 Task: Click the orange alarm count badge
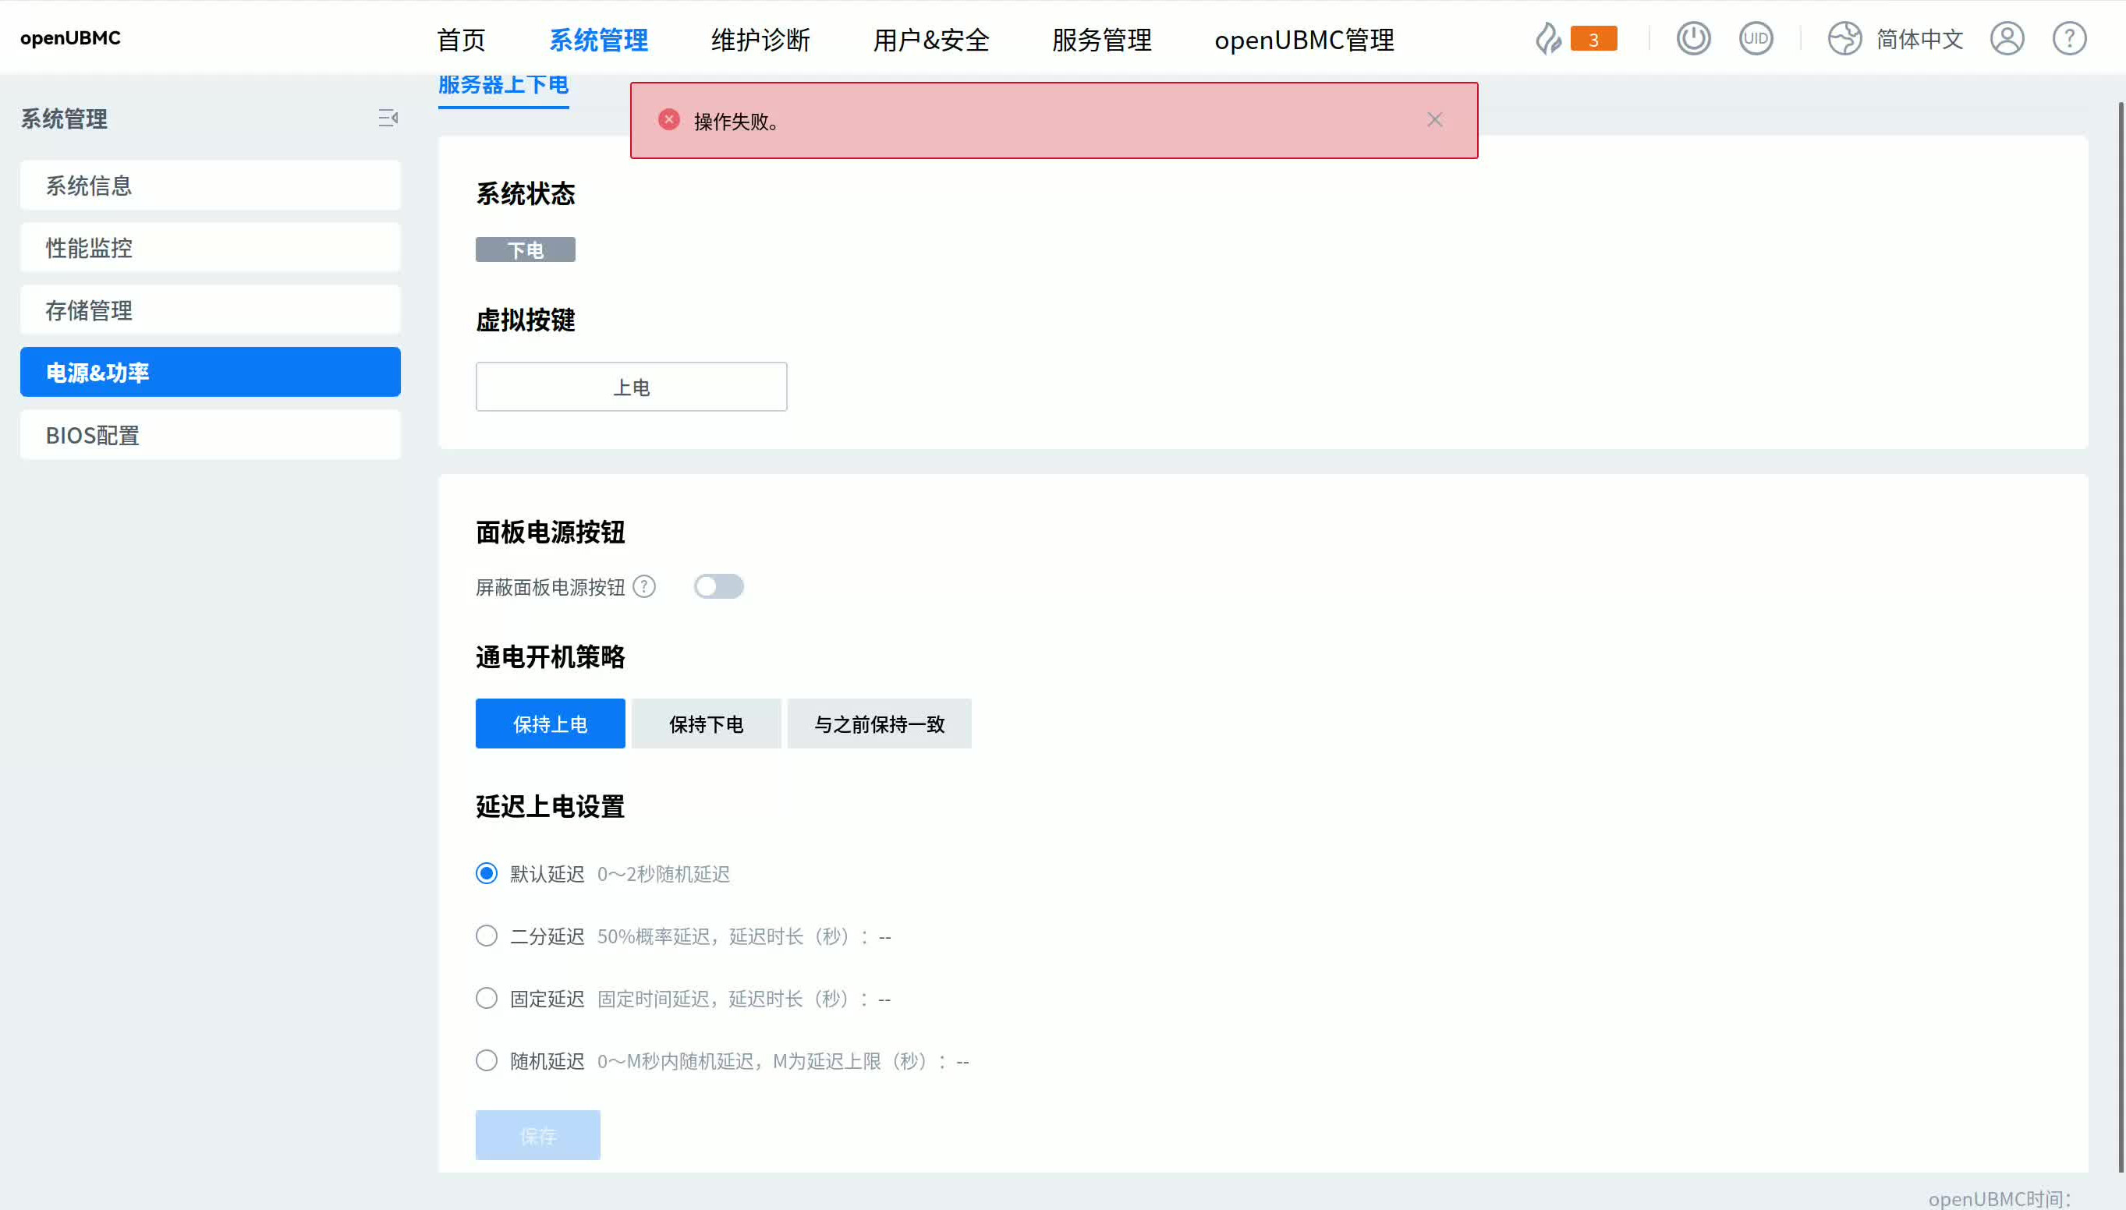1593,39
